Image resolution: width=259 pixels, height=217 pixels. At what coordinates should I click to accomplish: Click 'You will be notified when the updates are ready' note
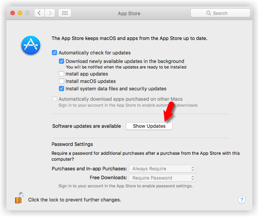click(126, 67)
